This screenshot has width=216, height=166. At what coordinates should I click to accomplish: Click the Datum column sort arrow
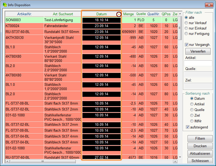(x=118, y=14)
